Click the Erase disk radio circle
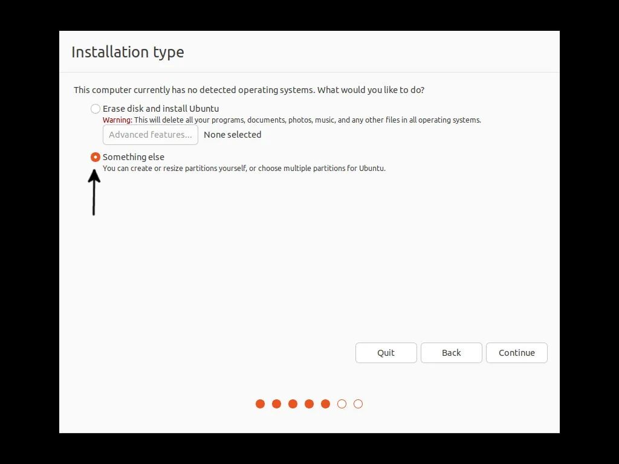Image resolution: width=619 pixels, height=464 pixels. coord(95,109)
